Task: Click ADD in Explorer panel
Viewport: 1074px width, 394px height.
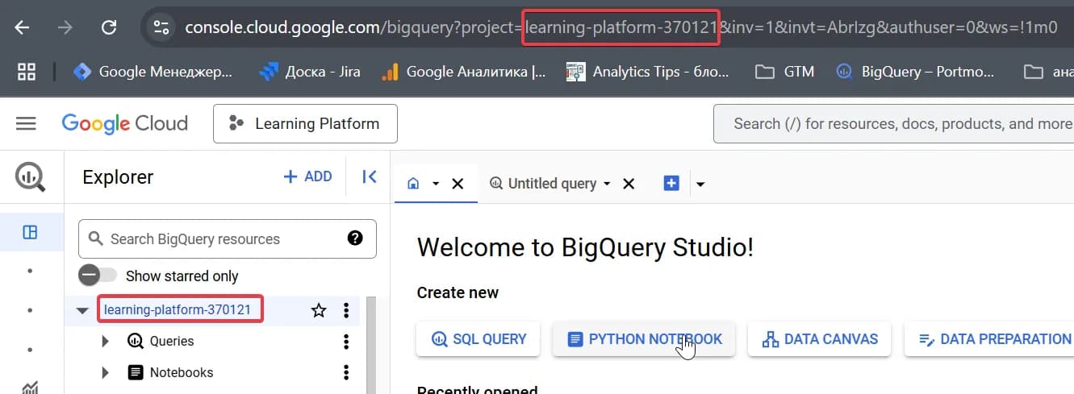Action: 307,176
